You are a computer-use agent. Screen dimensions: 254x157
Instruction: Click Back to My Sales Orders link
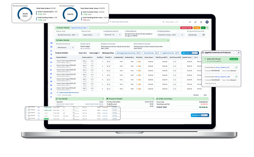119,22
